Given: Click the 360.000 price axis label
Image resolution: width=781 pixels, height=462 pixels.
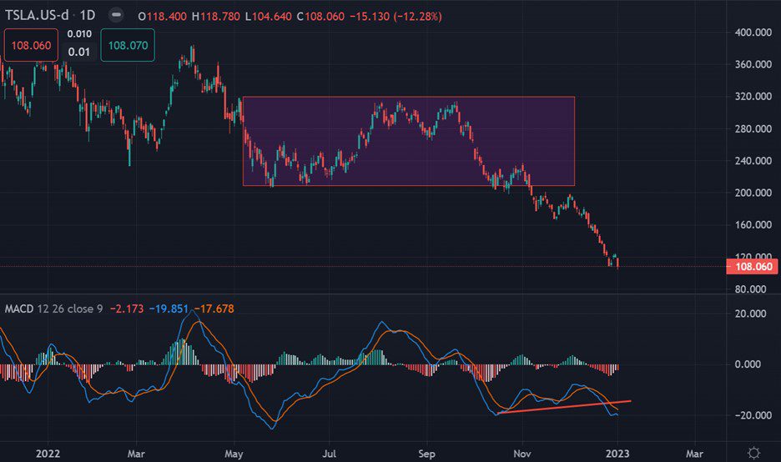Looking at the screenshot, I should click(753, 64).
